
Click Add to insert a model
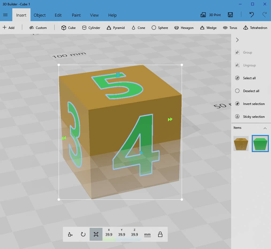[9, 28]
